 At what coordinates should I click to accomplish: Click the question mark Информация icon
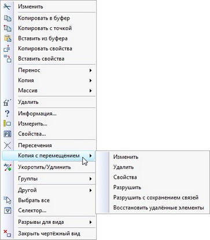8,114
